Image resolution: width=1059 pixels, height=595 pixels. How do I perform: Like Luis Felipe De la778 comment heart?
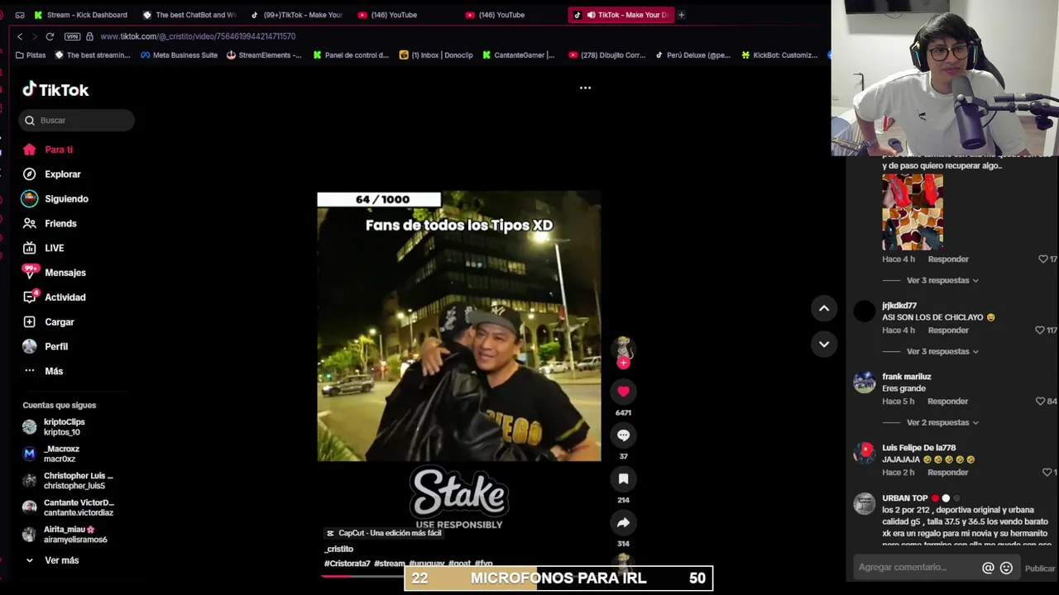point(1047,473)
